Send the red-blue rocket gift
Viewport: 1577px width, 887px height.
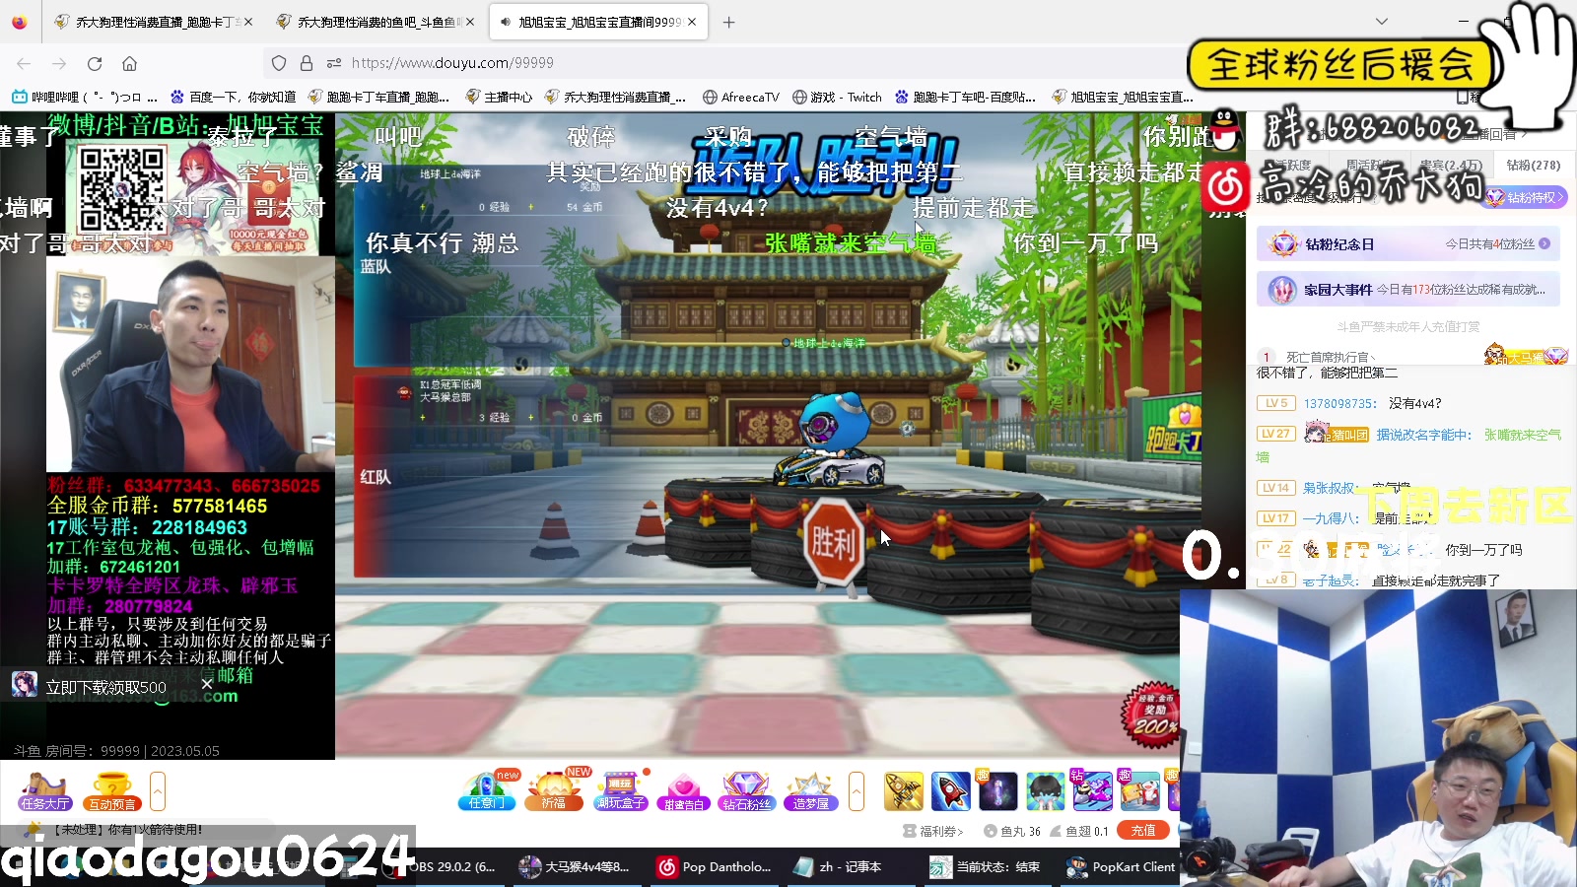point(951,791)
